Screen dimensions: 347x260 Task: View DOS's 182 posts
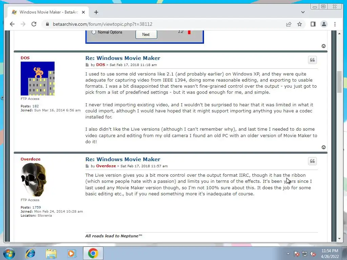pos(35,106)
